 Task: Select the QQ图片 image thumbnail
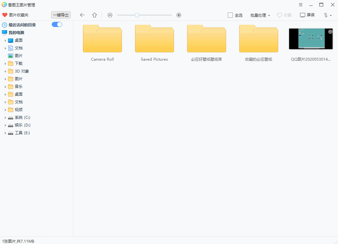(x=311, y=39)
